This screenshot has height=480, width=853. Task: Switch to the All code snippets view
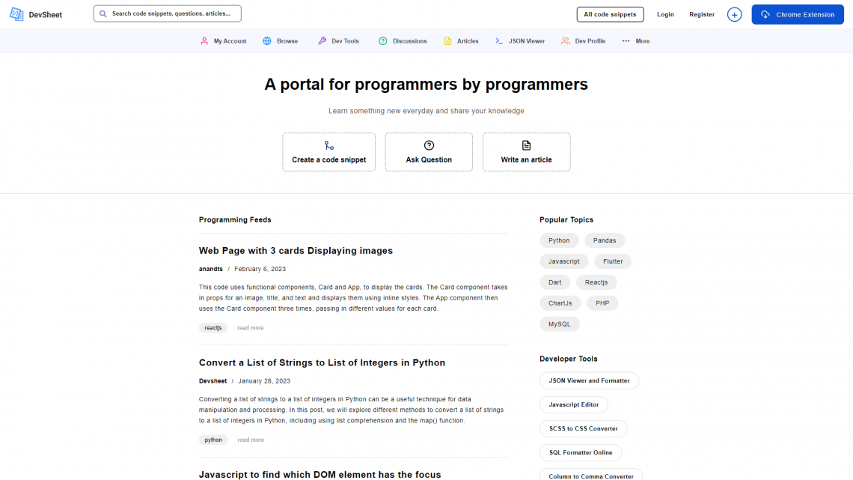tap(610, 13)
